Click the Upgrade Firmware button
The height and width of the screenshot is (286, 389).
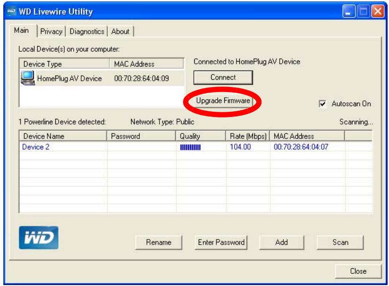click(x=223, y=100)
